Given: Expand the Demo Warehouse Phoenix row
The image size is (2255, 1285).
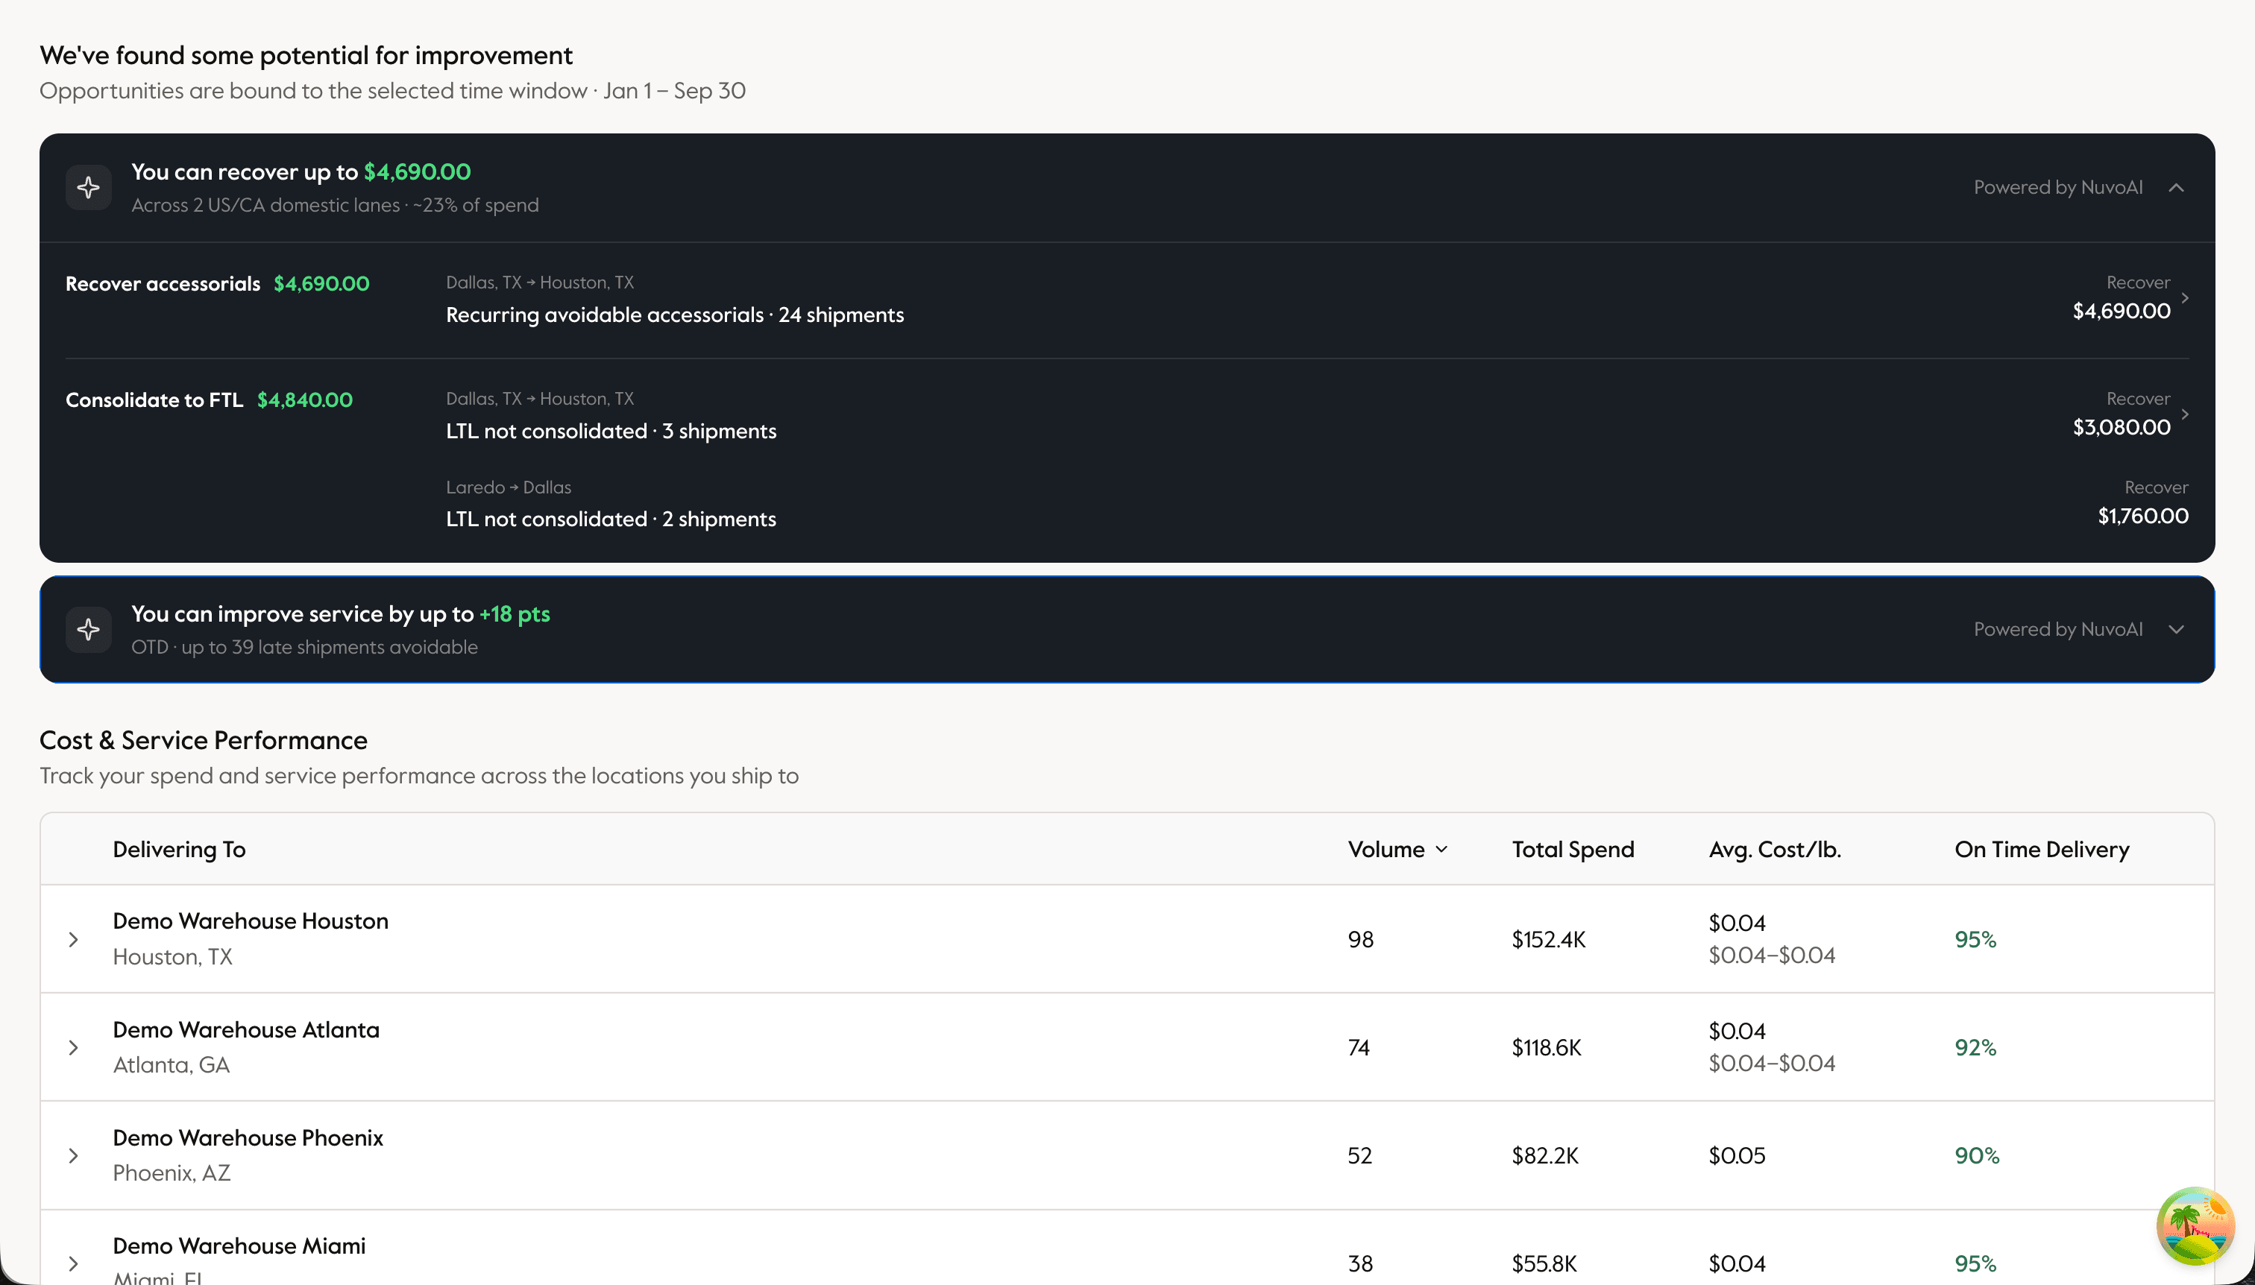Looking at the screenshot, I should (73, 1155).
